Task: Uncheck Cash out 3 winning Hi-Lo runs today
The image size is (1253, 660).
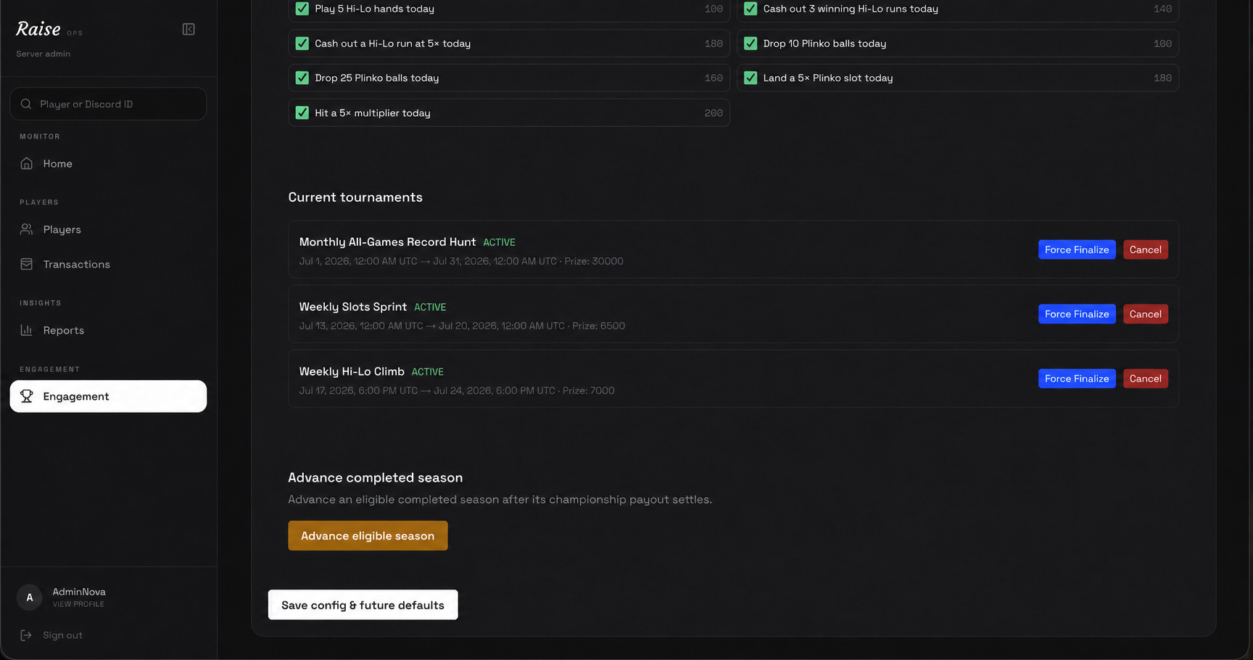Action: coord(750,9)
